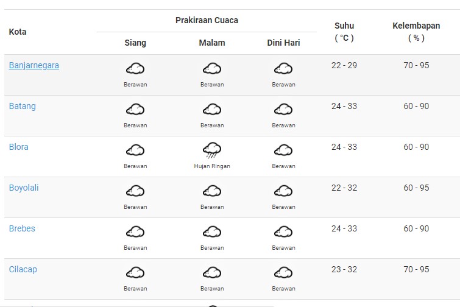Open the Brebes city link
Screen dimensions: 460x307
point(22,228)
